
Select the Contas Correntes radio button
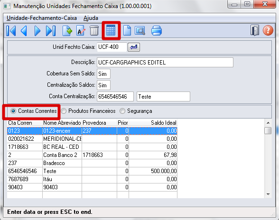pos(13,111)
